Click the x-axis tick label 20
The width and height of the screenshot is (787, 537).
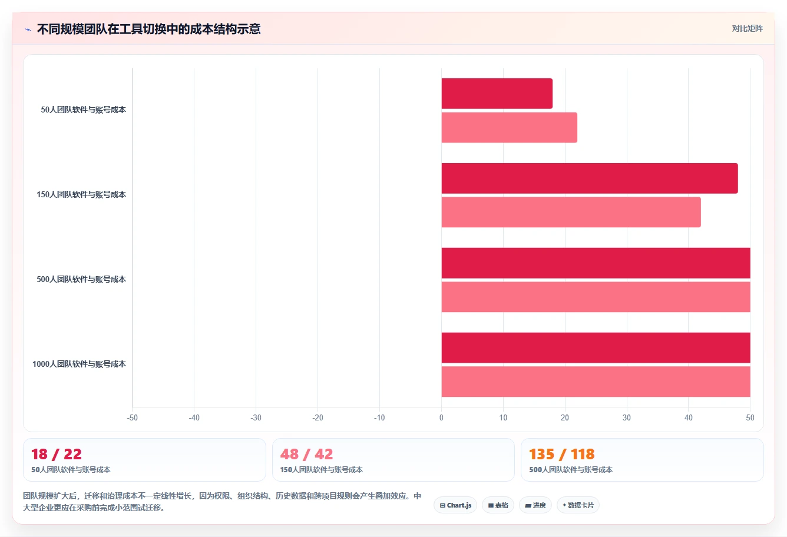565,417
